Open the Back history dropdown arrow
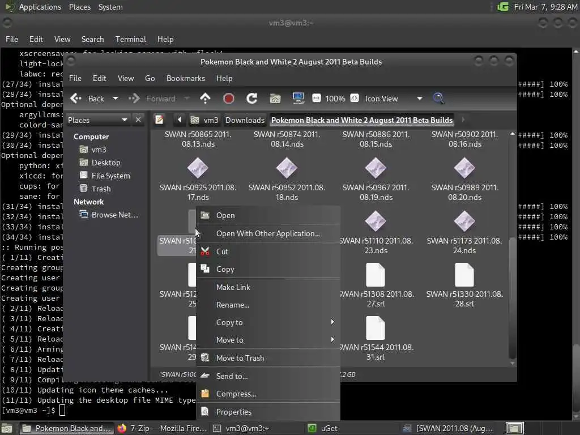Screen dimensions: 580x435 tap(116, 99)
